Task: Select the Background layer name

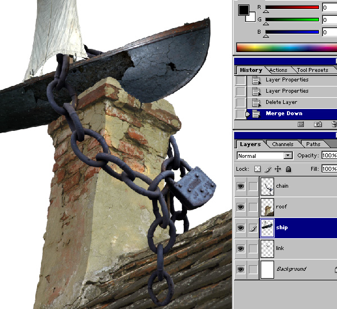Action: 291,269
